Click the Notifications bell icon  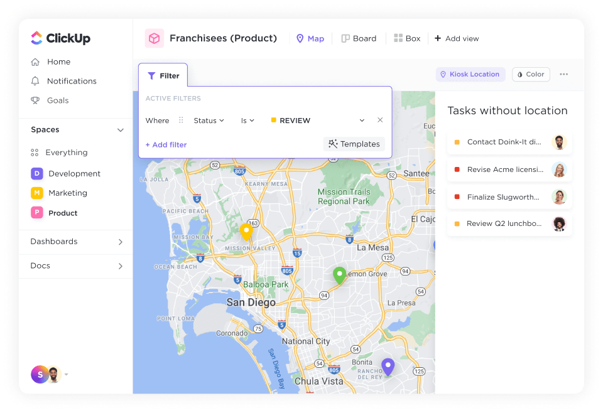[35, 81]
